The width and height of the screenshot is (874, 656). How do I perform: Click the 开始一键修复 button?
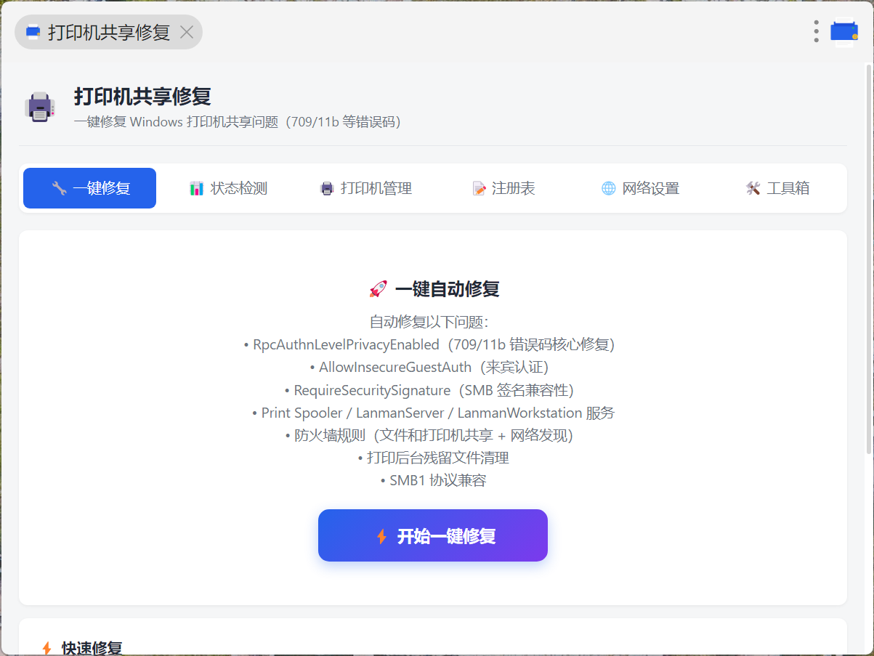(x=432, y=535)
